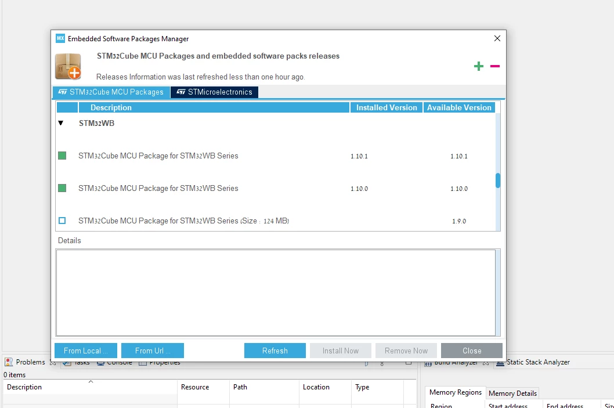Click the Remove Now button
614x408 pixels.
point(406,351)
